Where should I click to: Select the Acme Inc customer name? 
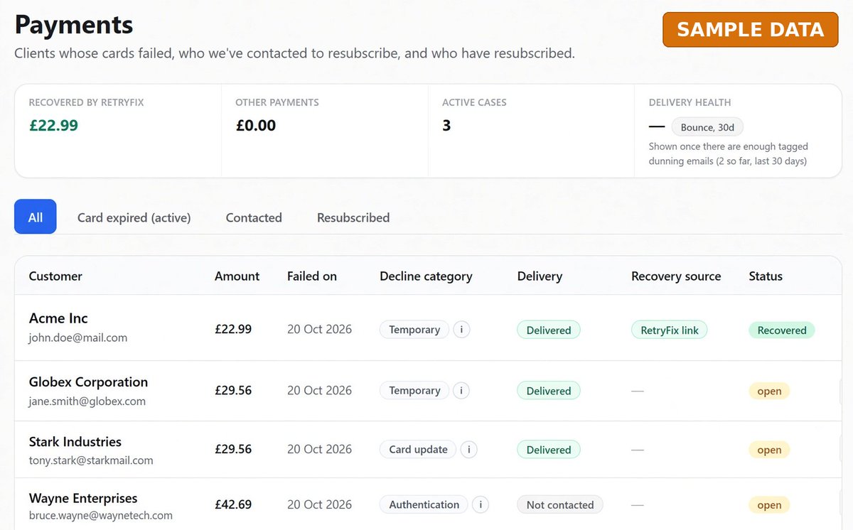[x=58, y=318]
